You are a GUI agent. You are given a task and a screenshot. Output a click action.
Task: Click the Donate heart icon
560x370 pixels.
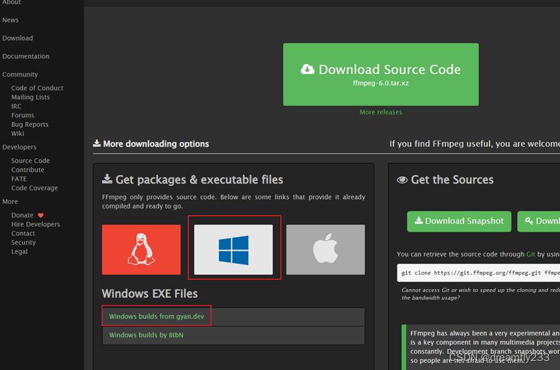pos(41,215)
